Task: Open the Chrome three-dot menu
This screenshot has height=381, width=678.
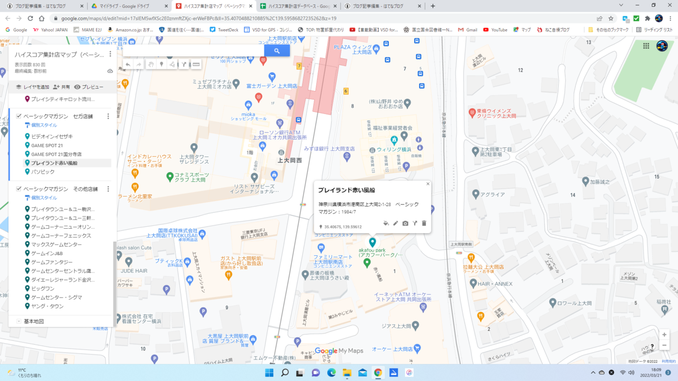Action: click(671, 18)
